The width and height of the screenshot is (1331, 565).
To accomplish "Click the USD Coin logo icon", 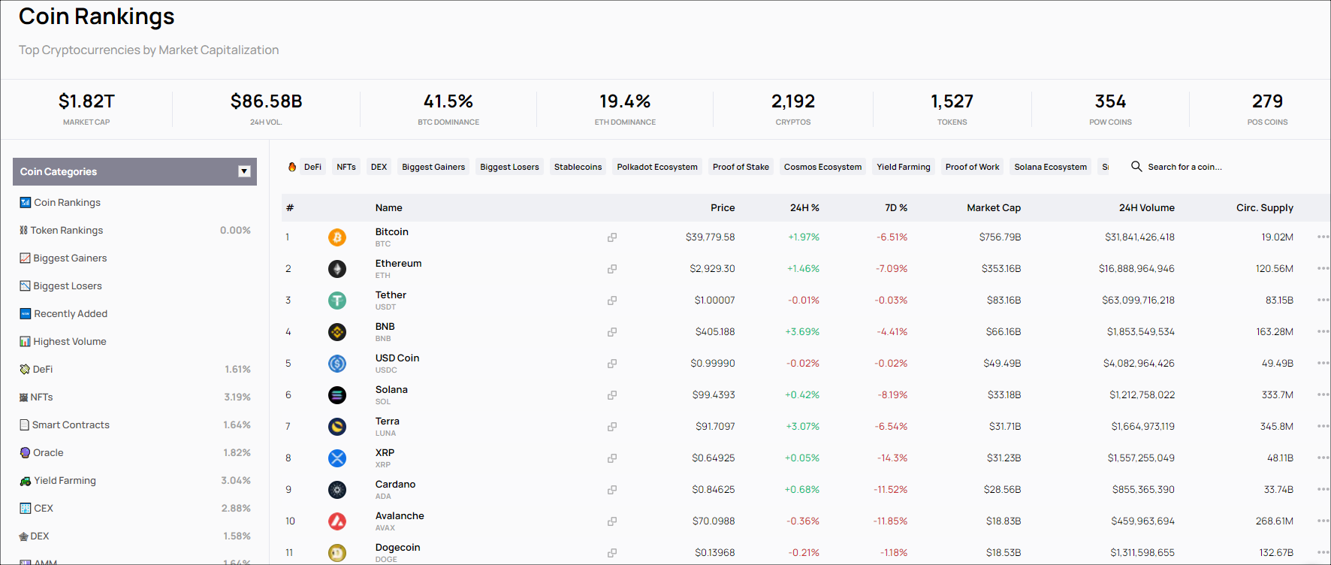I will (x=337, y=364).
